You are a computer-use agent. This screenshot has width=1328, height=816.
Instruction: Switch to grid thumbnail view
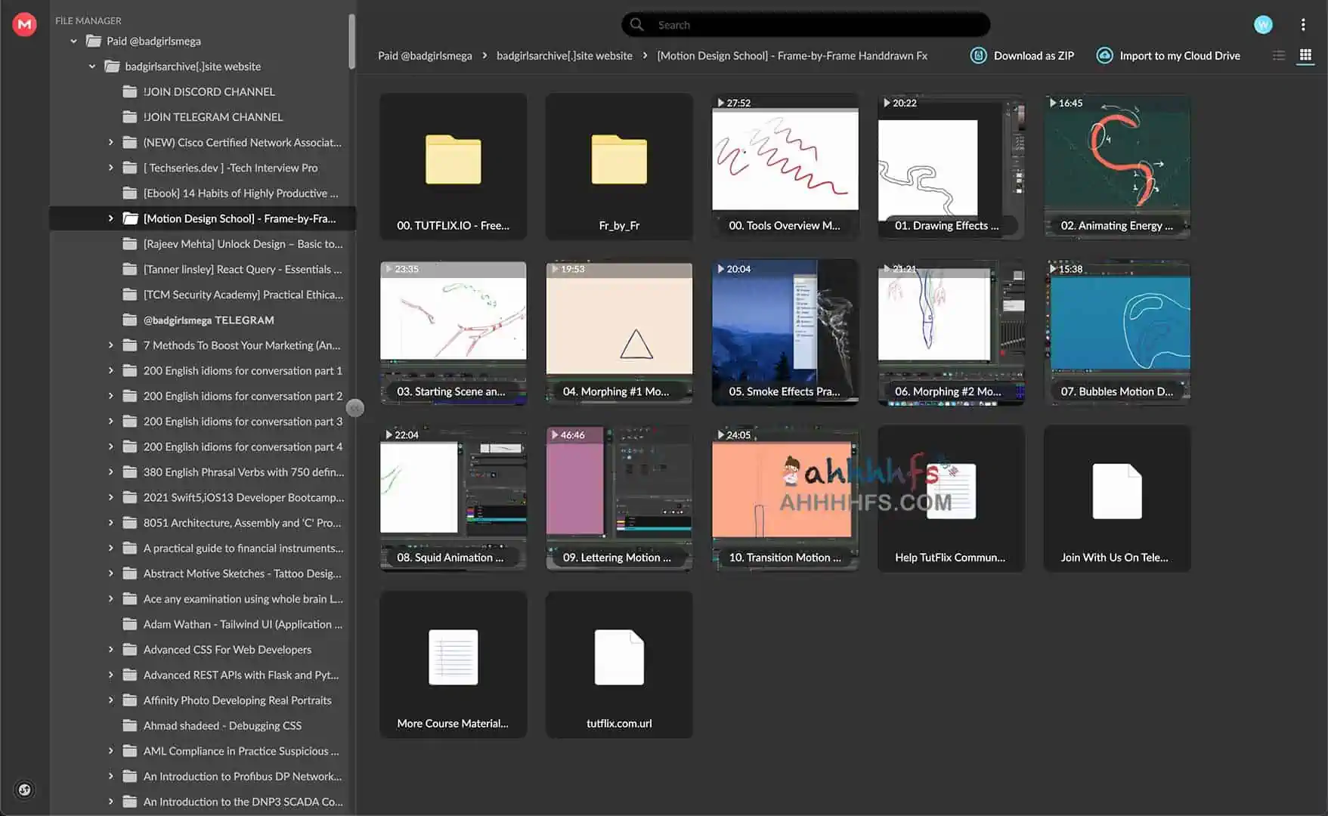tap(1305, 55)
